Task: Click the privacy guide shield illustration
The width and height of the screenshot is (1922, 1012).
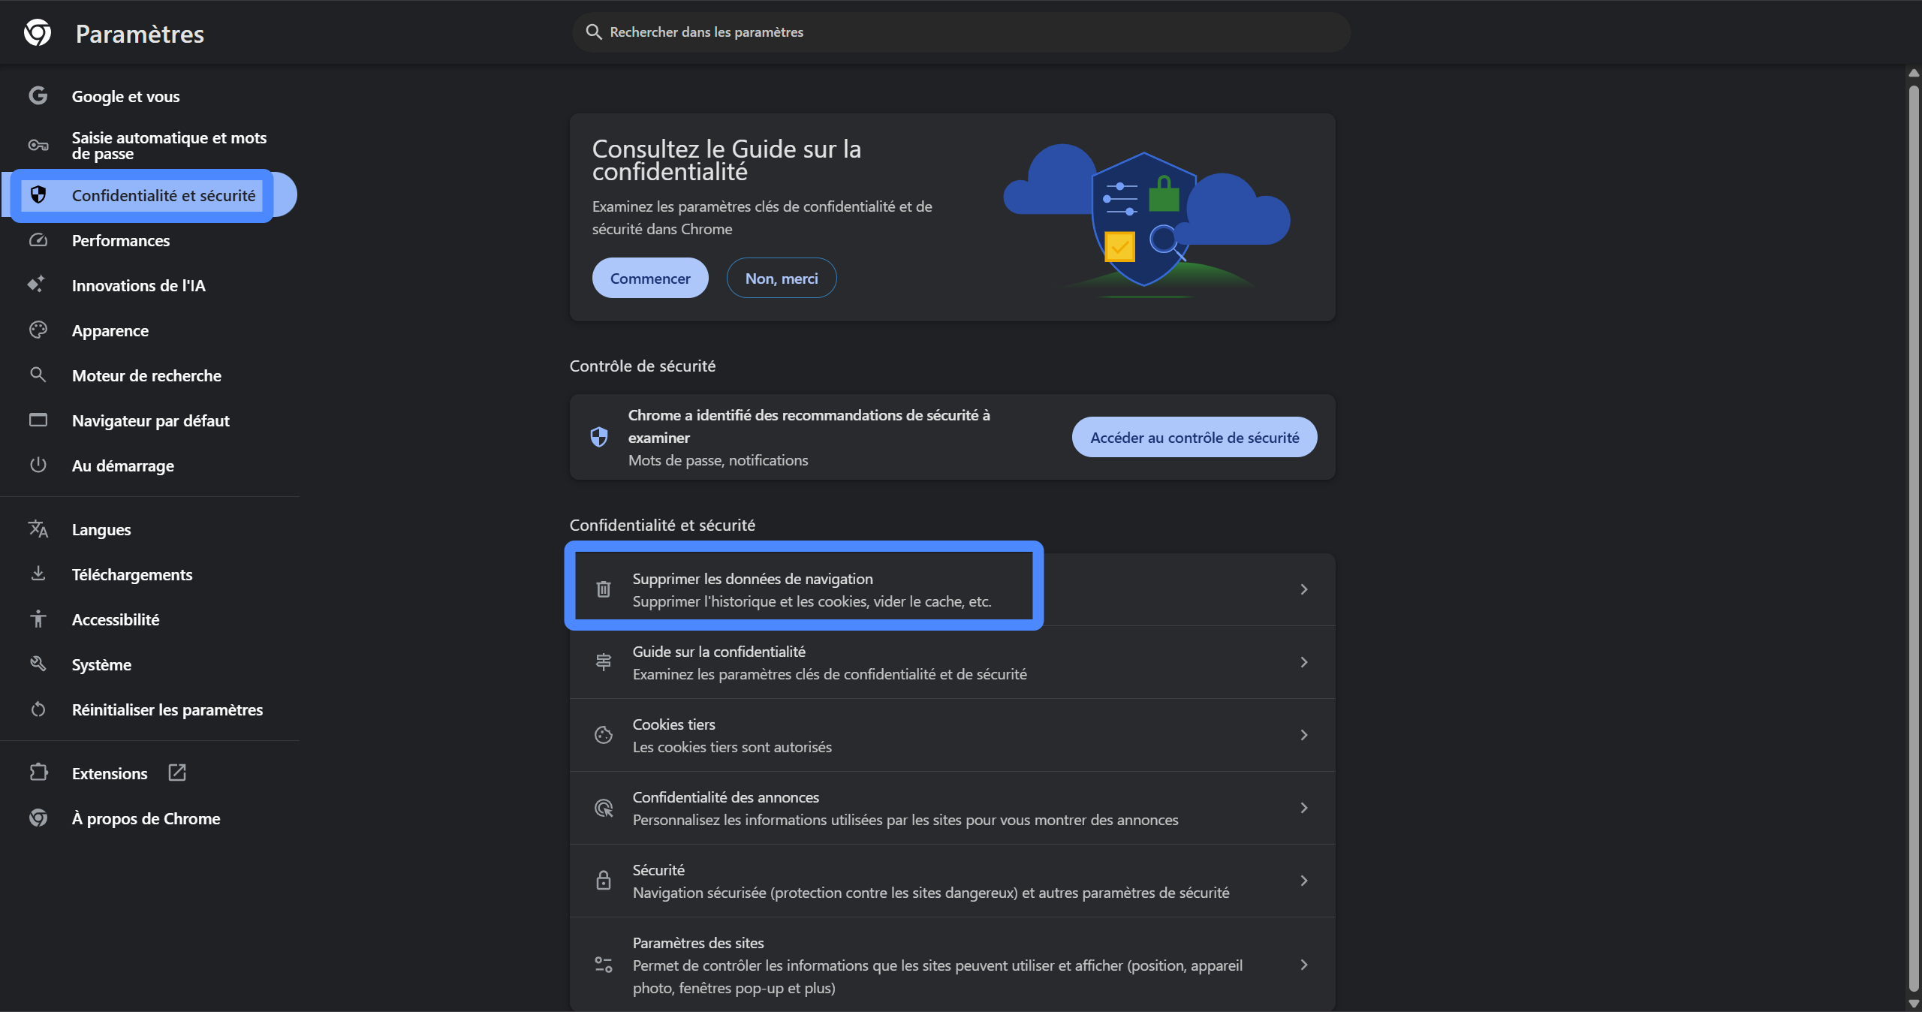Action: (1144, 218)
